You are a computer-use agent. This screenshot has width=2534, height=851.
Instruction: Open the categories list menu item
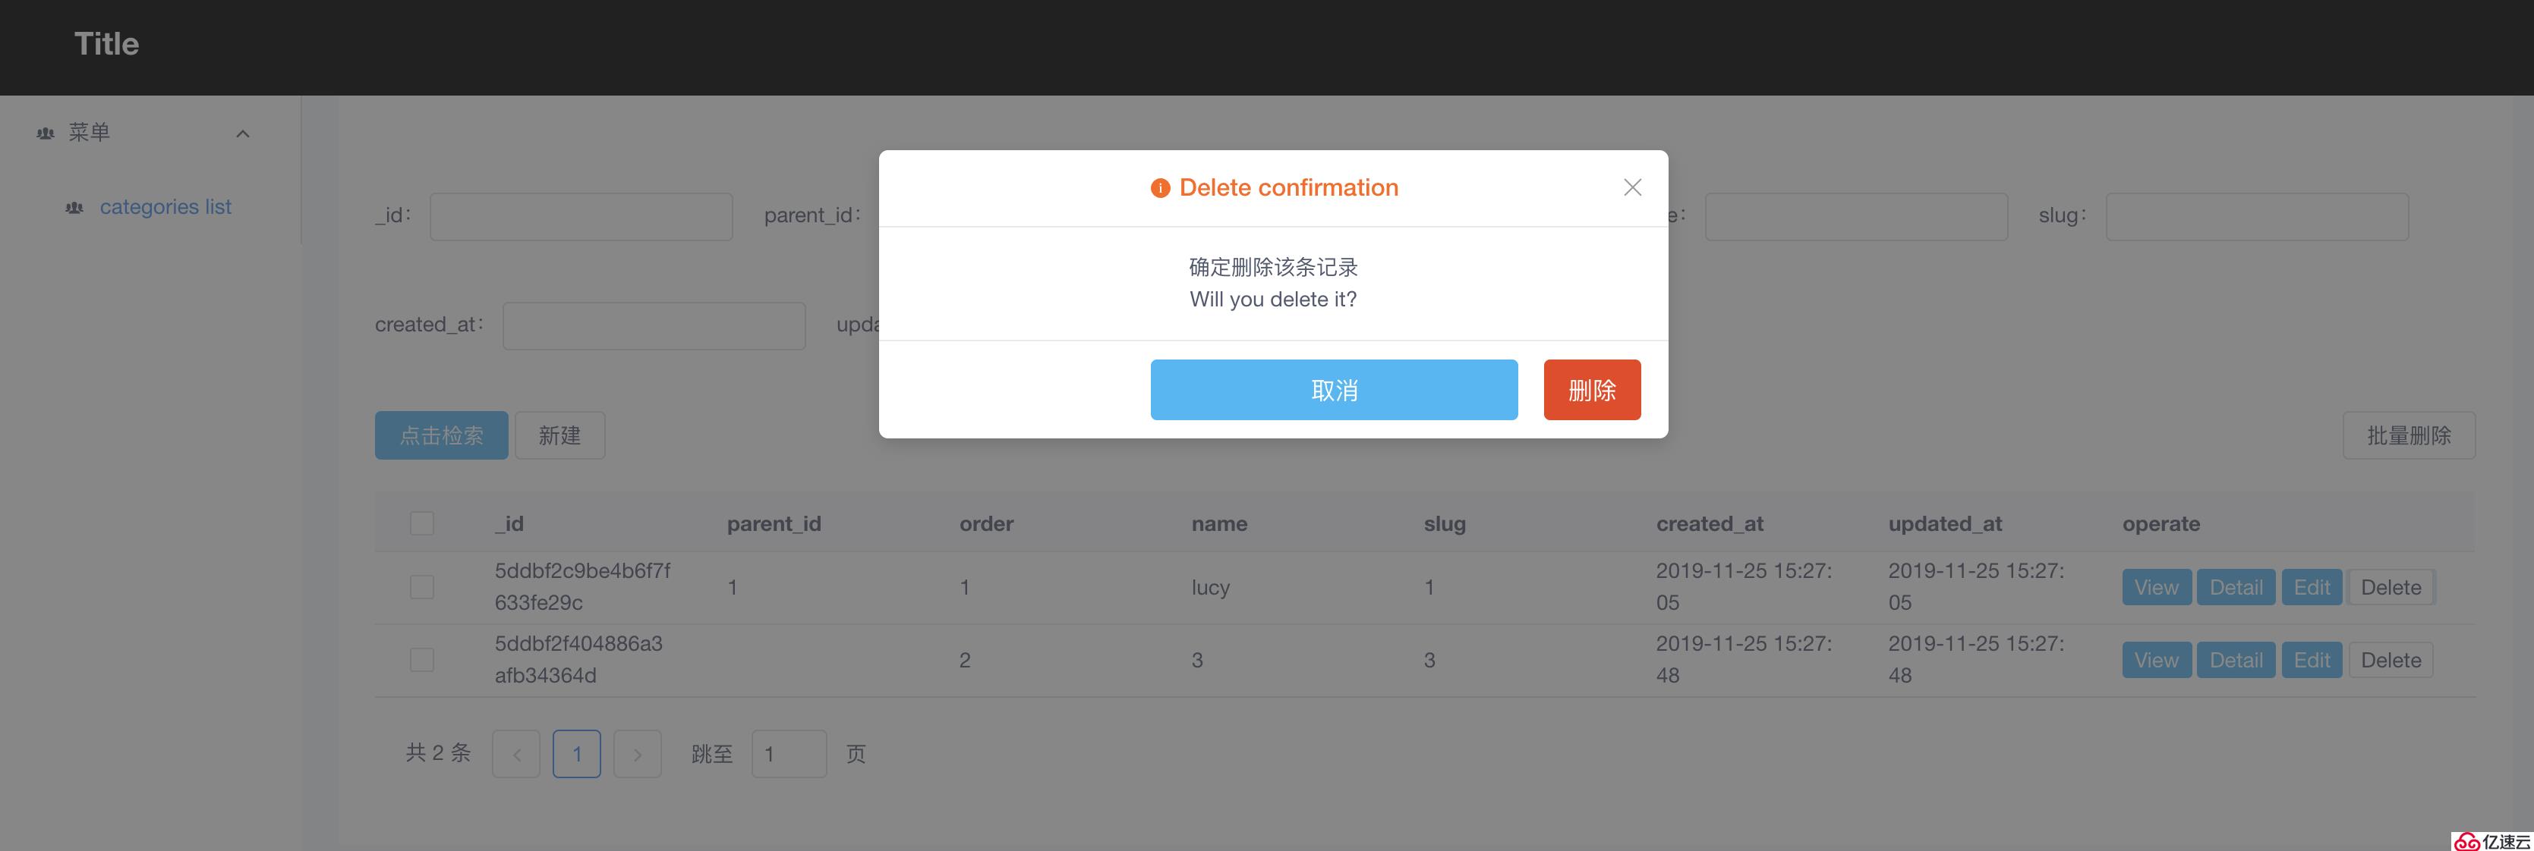click(165, 207)
